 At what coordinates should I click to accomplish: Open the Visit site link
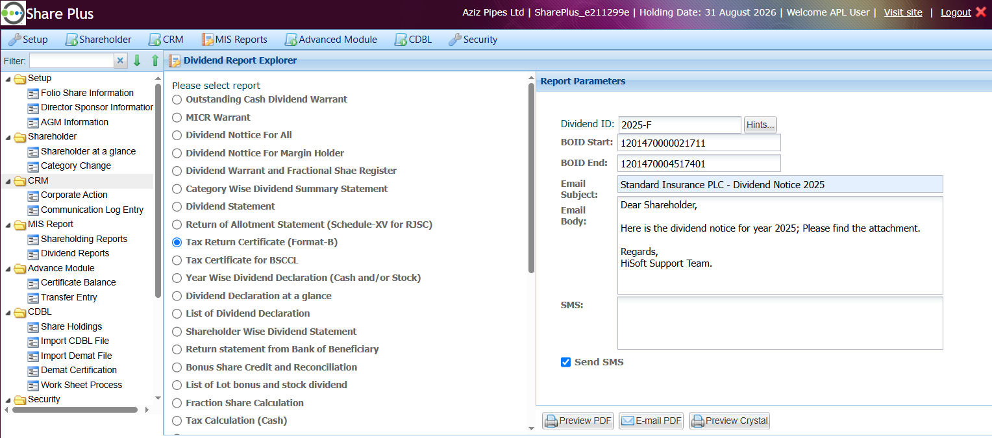pos(903,12)
